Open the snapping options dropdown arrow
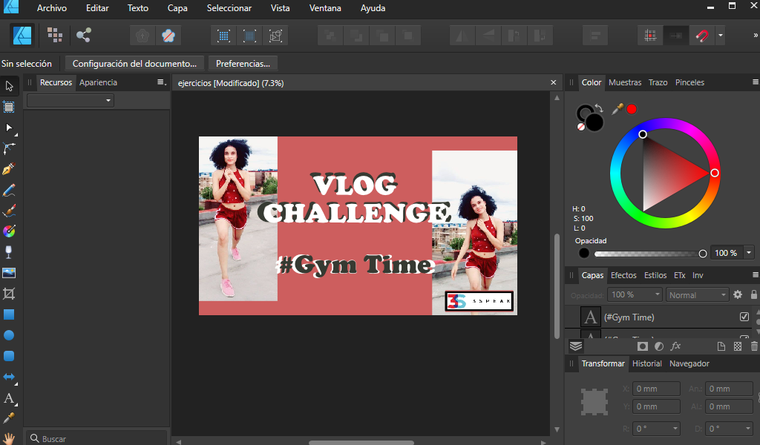This screenshot has width=760, height=445. 720,36
